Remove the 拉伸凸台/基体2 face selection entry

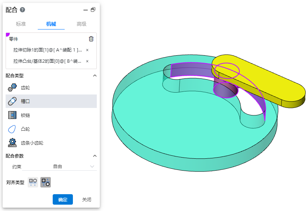pos(87,61)
